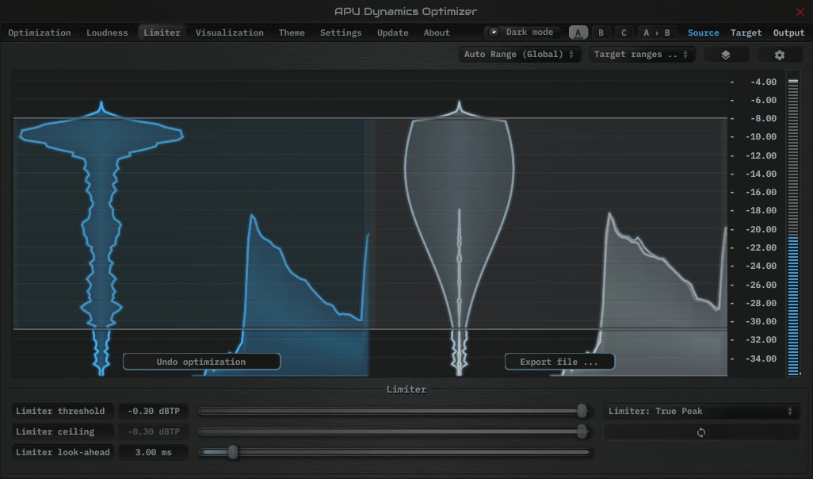This screenshot has height=479, width=813.
Task: Click Export file ... button
Action: [x=559, y=362]
